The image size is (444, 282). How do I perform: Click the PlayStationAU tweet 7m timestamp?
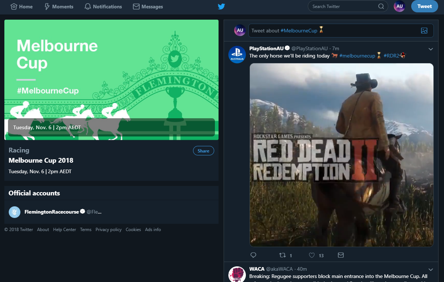coord(335,48)
